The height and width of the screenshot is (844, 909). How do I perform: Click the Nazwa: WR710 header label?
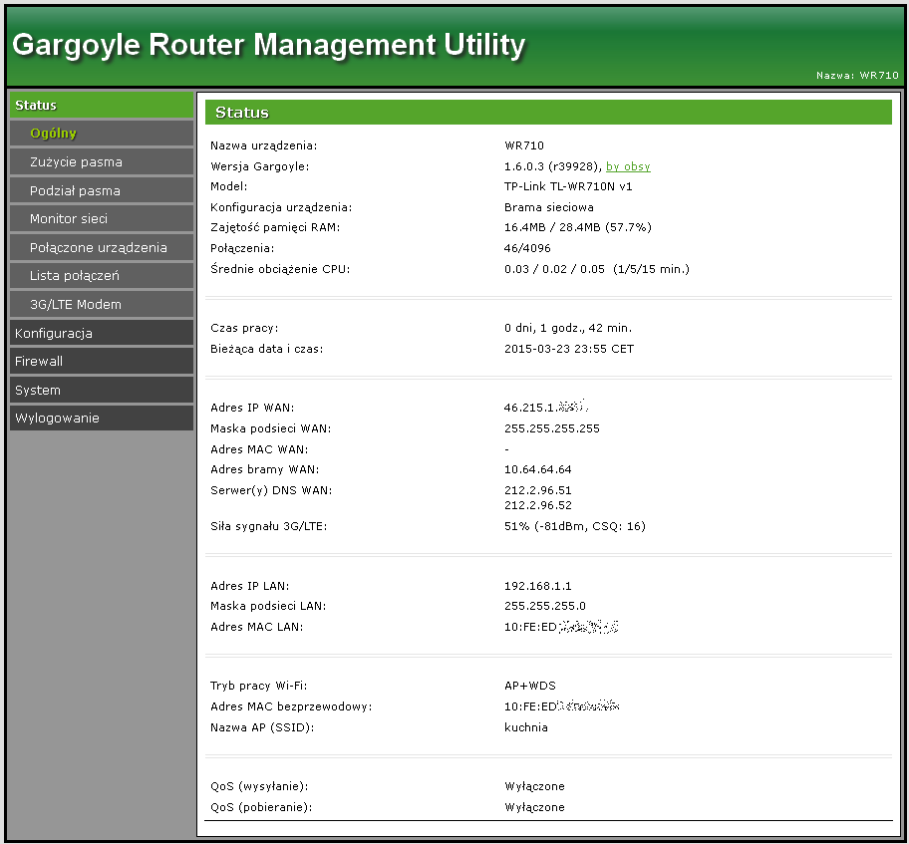[x=857, y=76]
